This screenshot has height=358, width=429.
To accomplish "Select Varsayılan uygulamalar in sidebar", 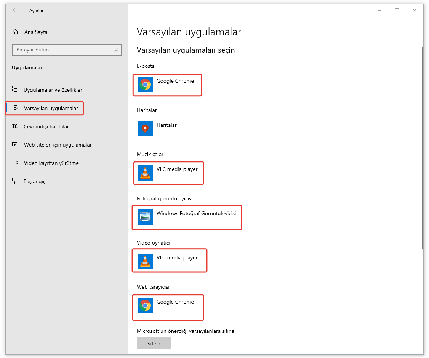I will (x=51, y=108).
